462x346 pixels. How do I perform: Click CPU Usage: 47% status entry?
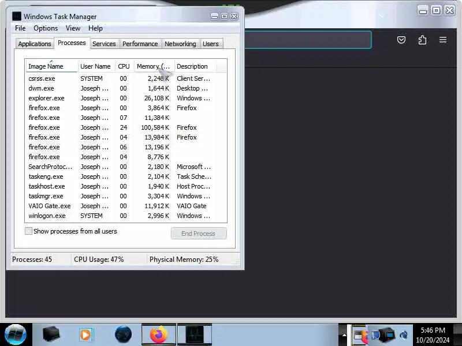tap(99, 259)
